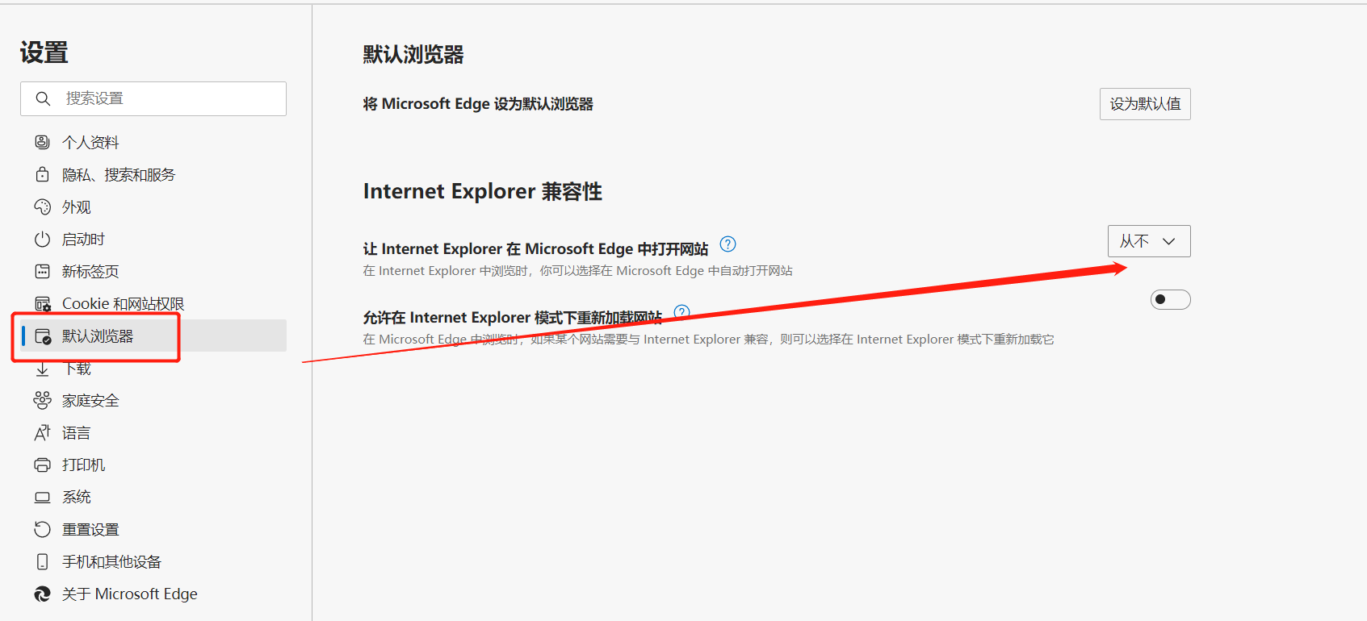This screenshot has height=621, width=1367.
Task: Click the laptop icon beside 系统
Action: pos(42,497)
